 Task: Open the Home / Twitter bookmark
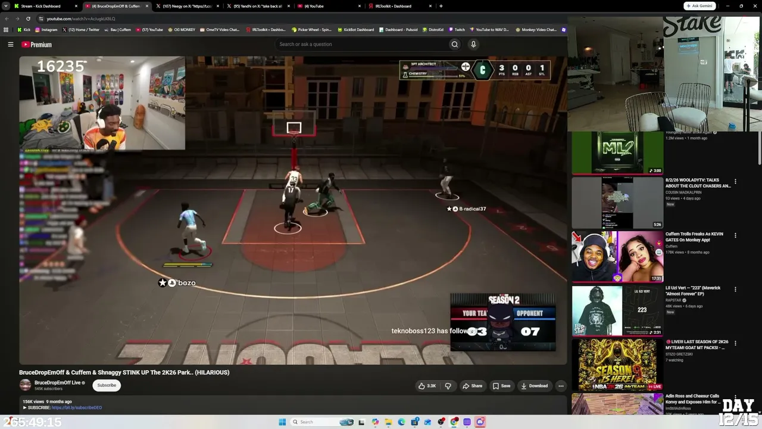tap(81, 30)
